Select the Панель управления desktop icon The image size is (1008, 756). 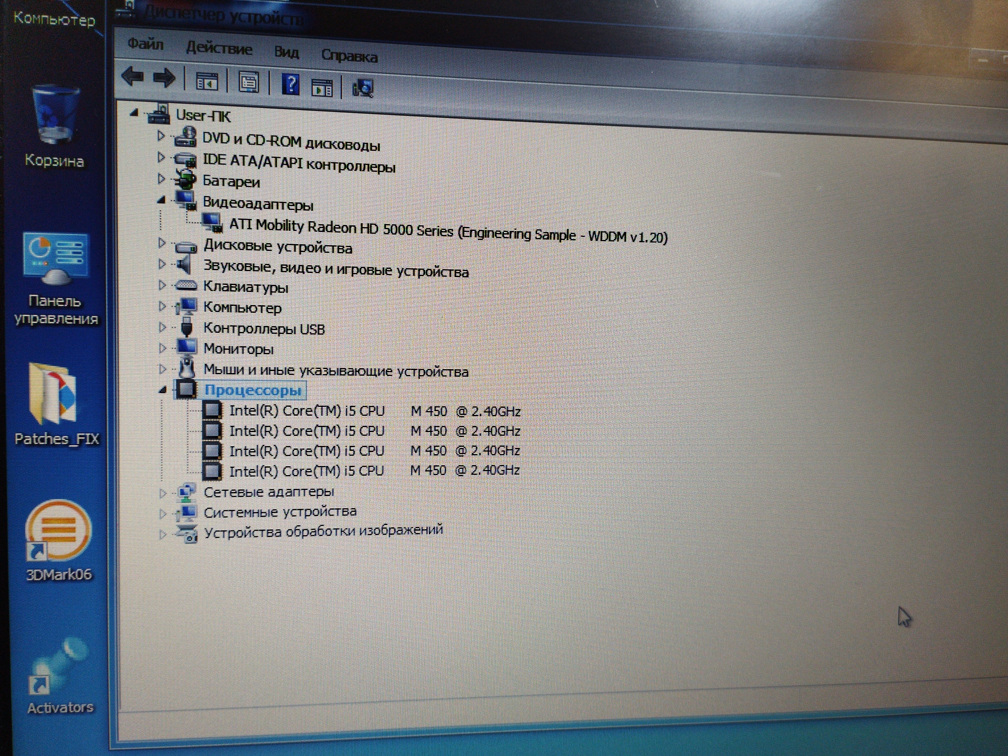click(x=56, y=279)
